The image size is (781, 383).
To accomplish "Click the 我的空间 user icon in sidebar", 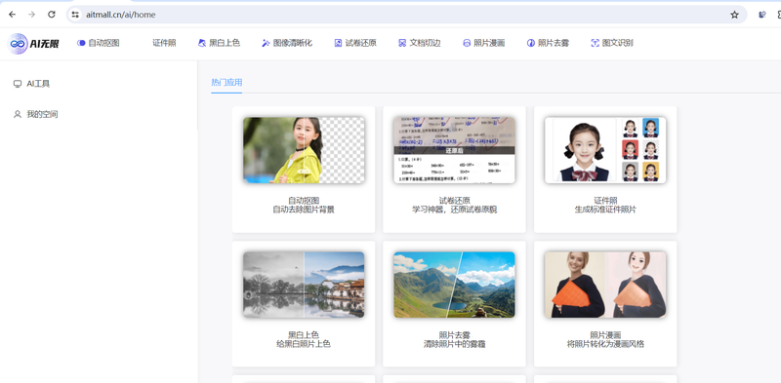I will pos(18,114).
